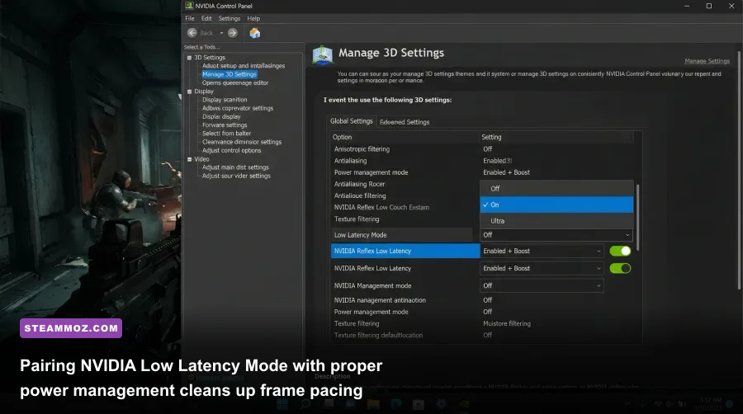Switch to the Sdoened Settings tab
This screenshot has width=743, height=414.
pyautogui.click(x=405, y=122)
